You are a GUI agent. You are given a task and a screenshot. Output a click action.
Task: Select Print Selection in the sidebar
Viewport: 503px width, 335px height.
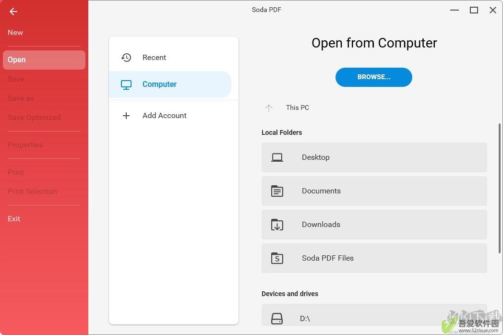[x=32, y=191]
